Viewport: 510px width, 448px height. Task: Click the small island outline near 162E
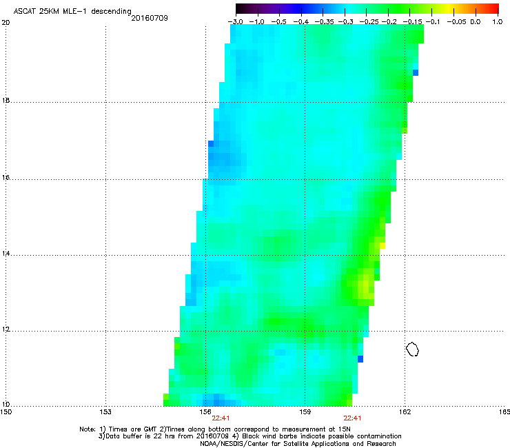tap(412, 349)
